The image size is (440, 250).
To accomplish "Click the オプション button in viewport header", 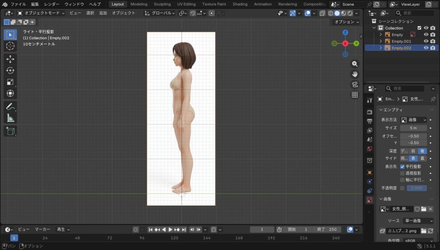I will coord(346,22).
